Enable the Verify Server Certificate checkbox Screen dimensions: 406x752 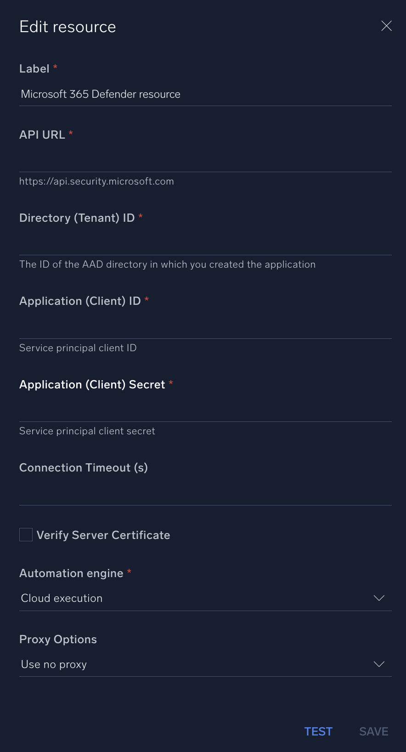(x=26, y=534)
